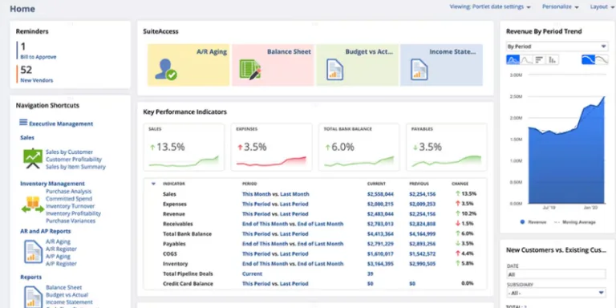Viewport: 616px width, 308px height.
Task: Click the Inventory Management boxes icon
Action: 33,205
